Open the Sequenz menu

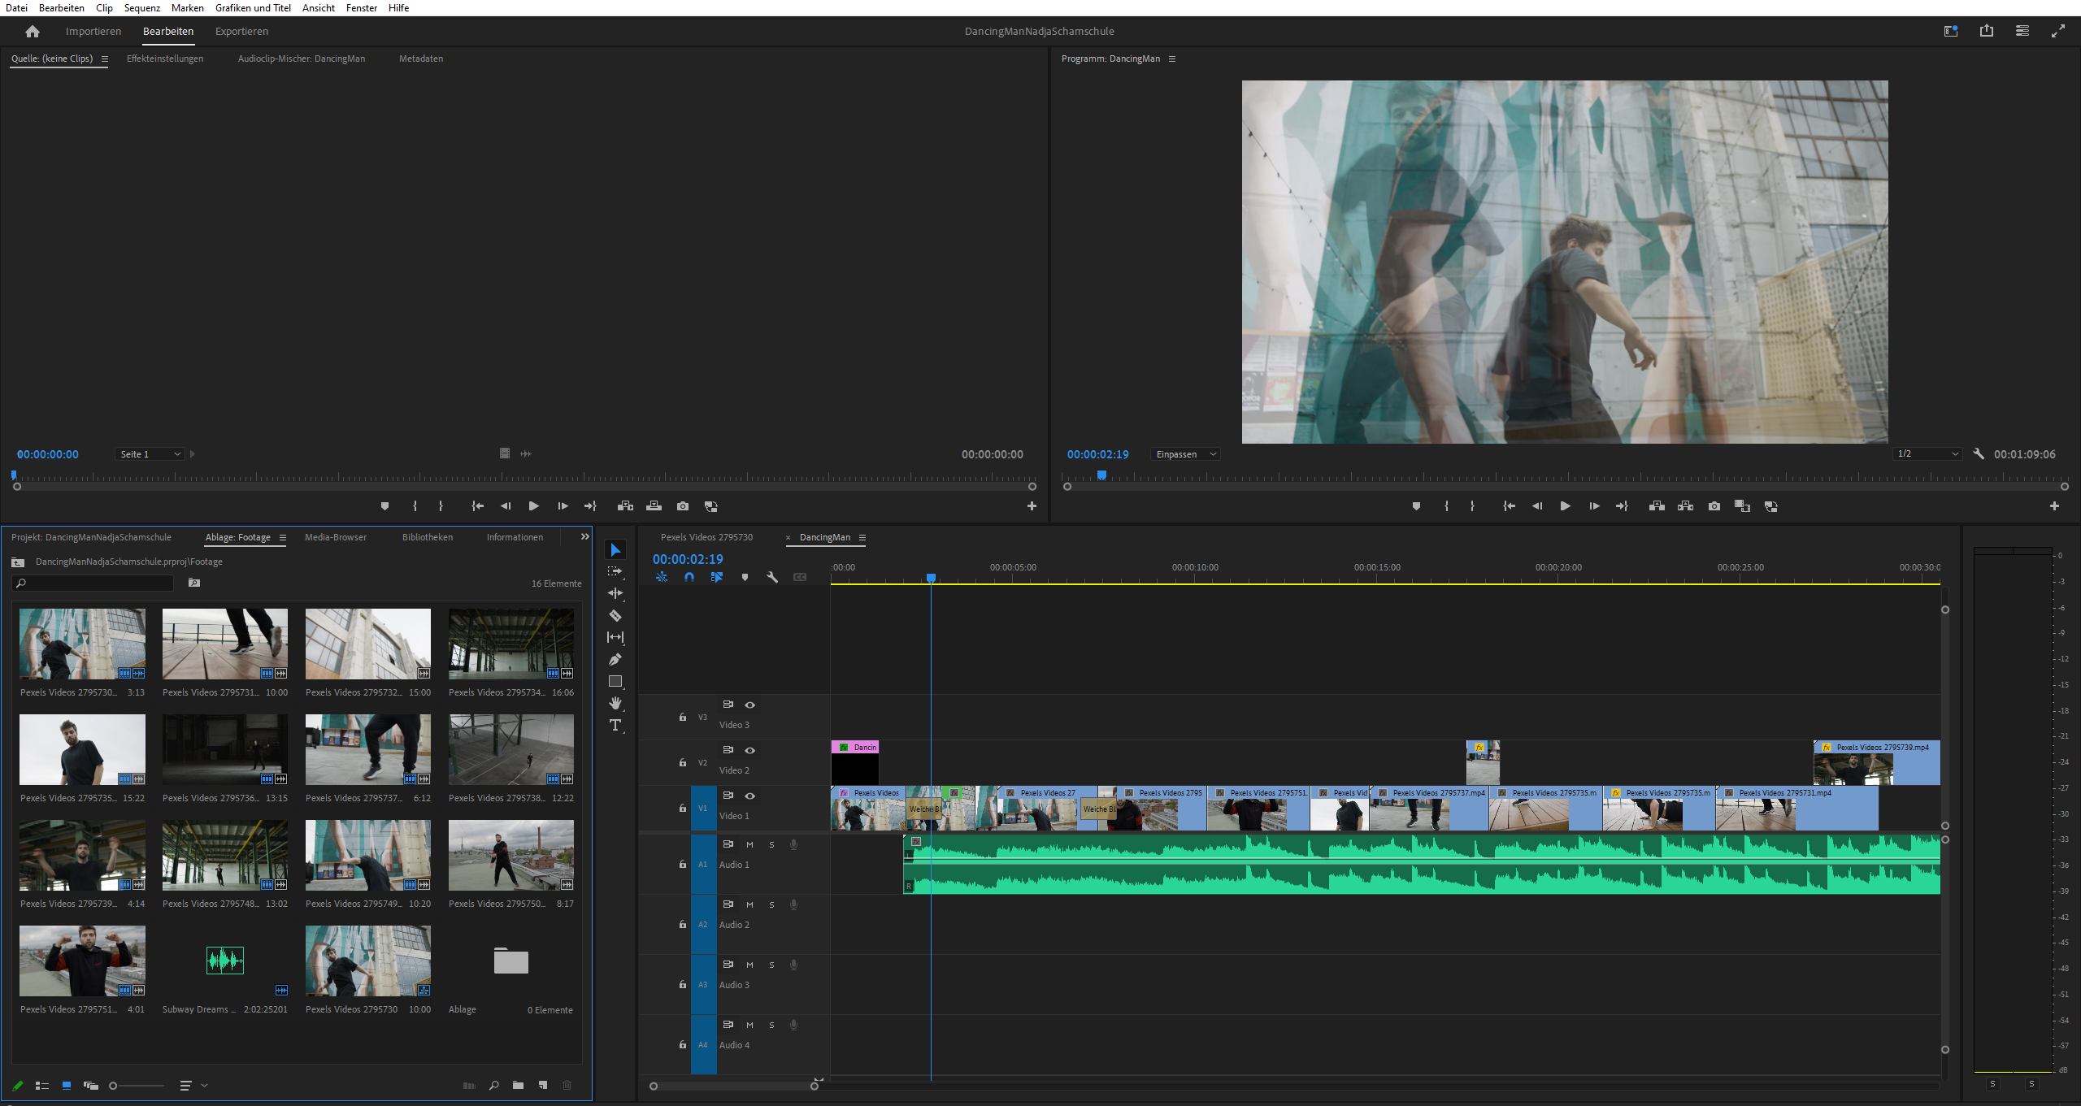(141, 8)
